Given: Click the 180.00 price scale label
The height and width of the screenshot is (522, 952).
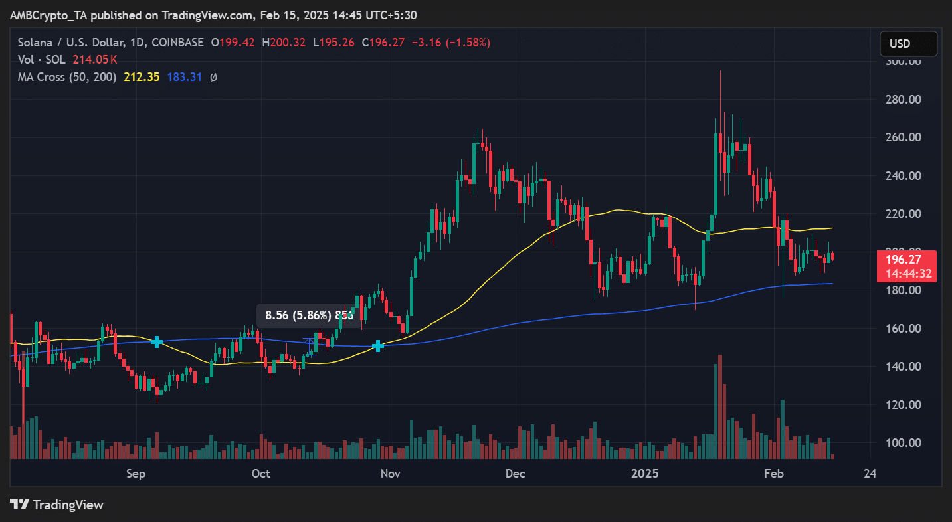Looking at the screenshot, I should pos(905,290).
